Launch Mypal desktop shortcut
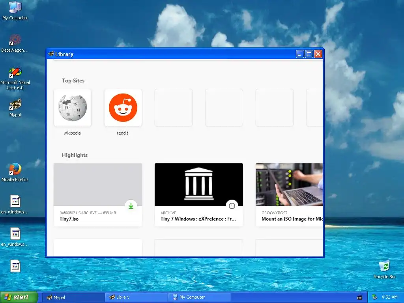Screen dimensions: 404x303 [x=15, y=108]
